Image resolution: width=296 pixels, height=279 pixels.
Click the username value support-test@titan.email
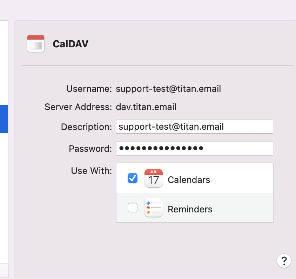pos(168,89)
